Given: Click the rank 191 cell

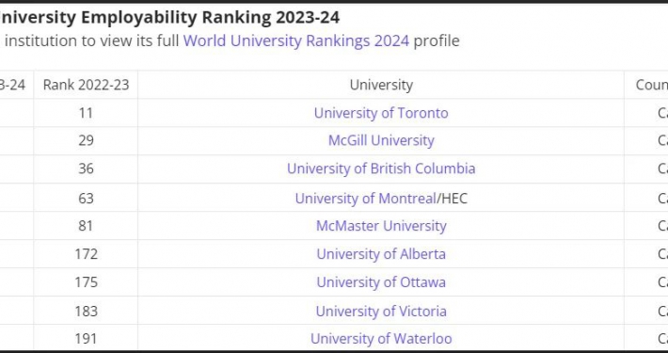Looking at the screenshot, I should point(86,339).
